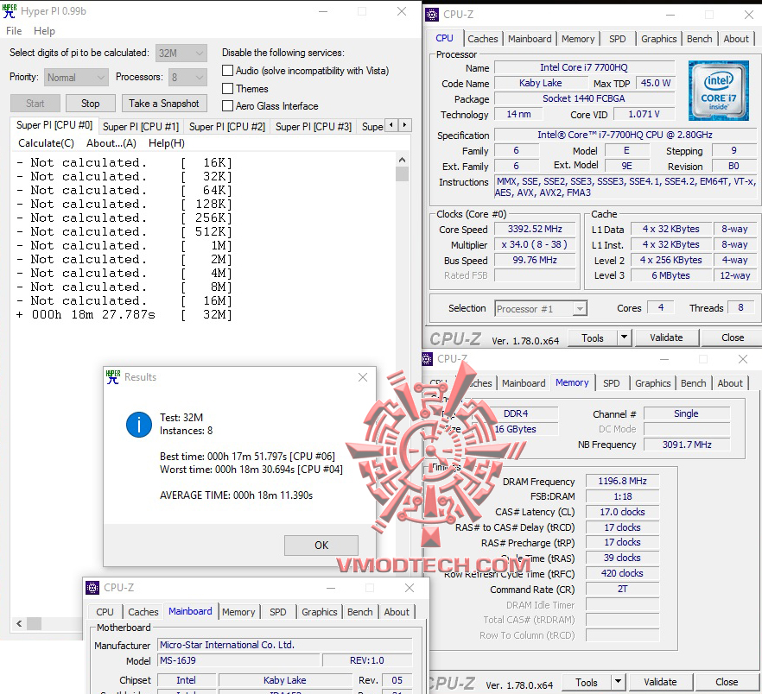The height and width of the screenshot is (694, 762).
Task: Click the horizontal scrollbar left arrow
Action: (x=19, y=623)
